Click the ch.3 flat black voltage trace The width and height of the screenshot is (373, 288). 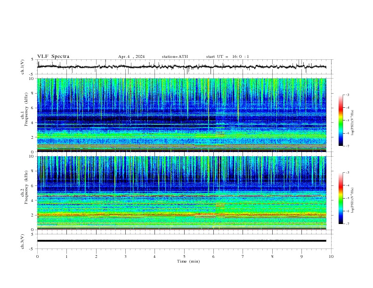182,241
